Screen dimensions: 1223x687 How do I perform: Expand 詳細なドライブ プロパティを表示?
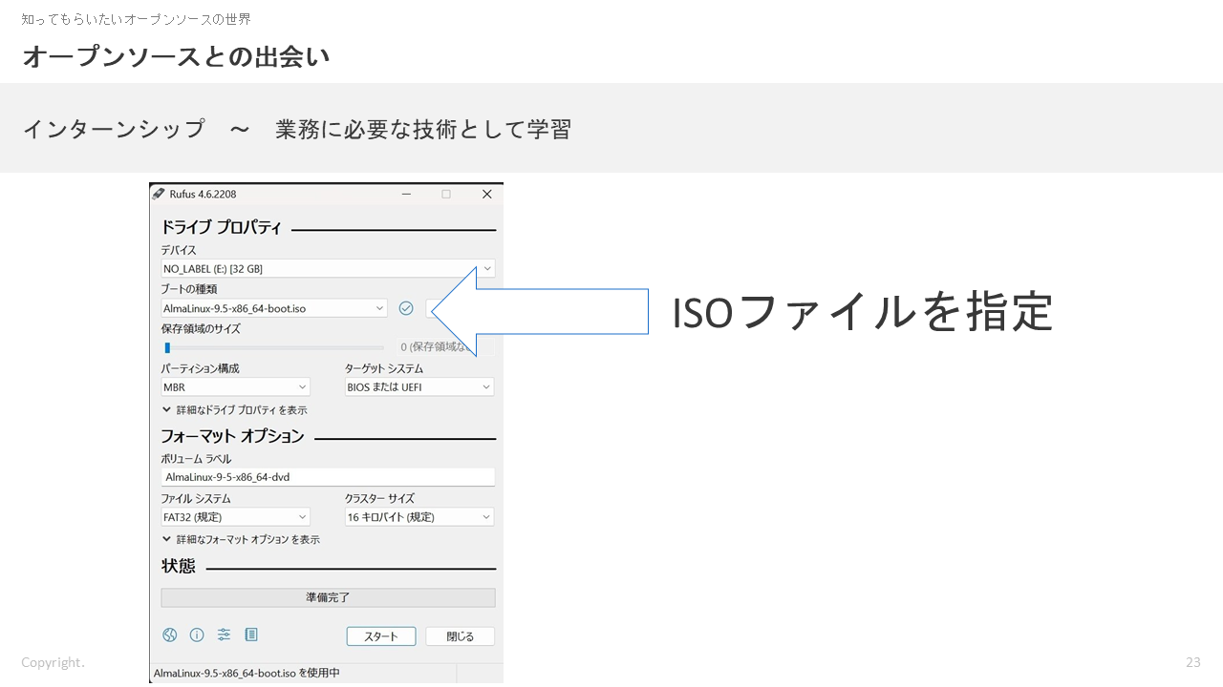(x=235, y=410)
